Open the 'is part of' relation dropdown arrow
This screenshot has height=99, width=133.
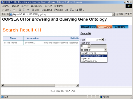point(106,50)
